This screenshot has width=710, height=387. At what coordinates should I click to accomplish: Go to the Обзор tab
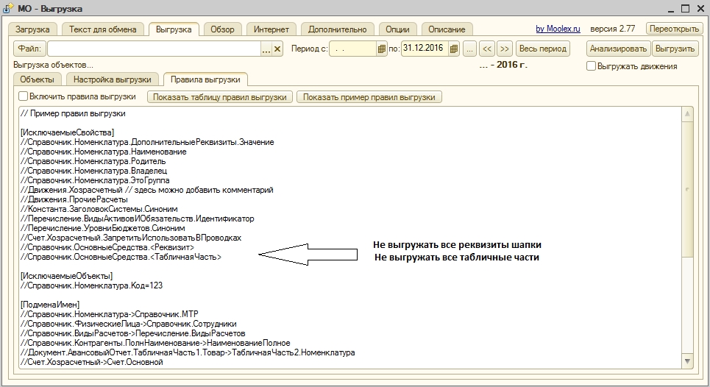pyautogui.click(x=222, y=29)
